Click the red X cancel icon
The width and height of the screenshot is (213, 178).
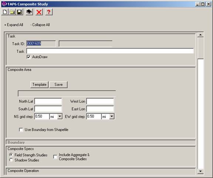39,12
